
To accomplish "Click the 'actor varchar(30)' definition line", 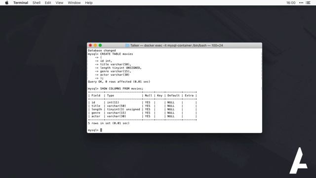I will click(x=112, y=75).
